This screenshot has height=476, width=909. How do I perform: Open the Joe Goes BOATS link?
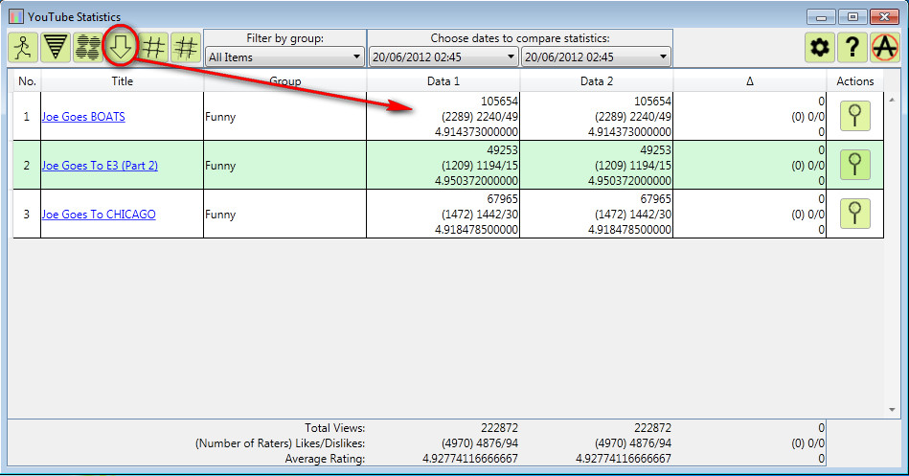click(x=83, y=117)
